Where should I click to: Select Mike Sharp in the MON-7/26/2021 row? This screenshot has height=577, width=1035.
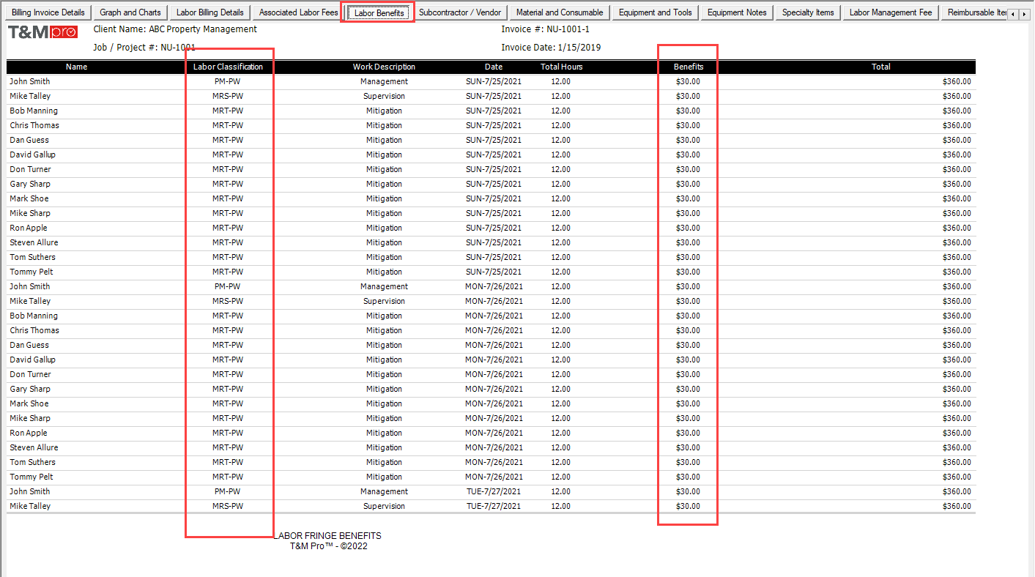coord(30,418)
